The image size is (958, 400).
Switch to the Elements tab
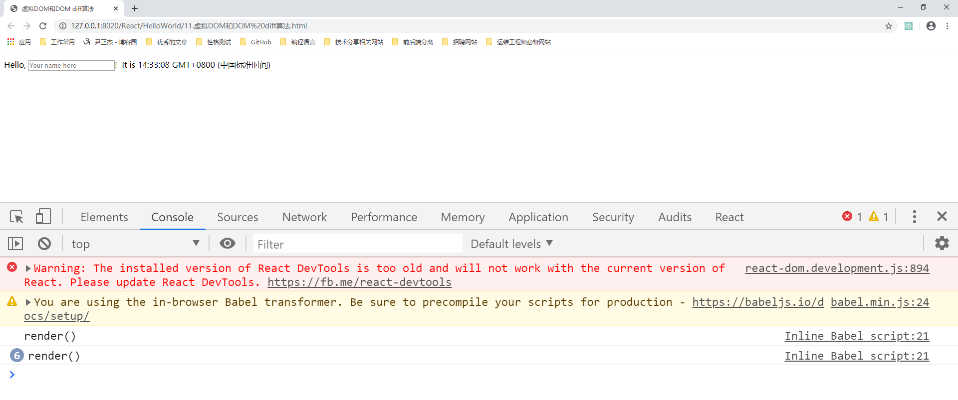(x=104, y=217)
